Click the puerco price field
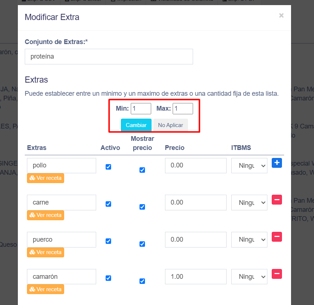Screen dimensions: 314x305 196,239
